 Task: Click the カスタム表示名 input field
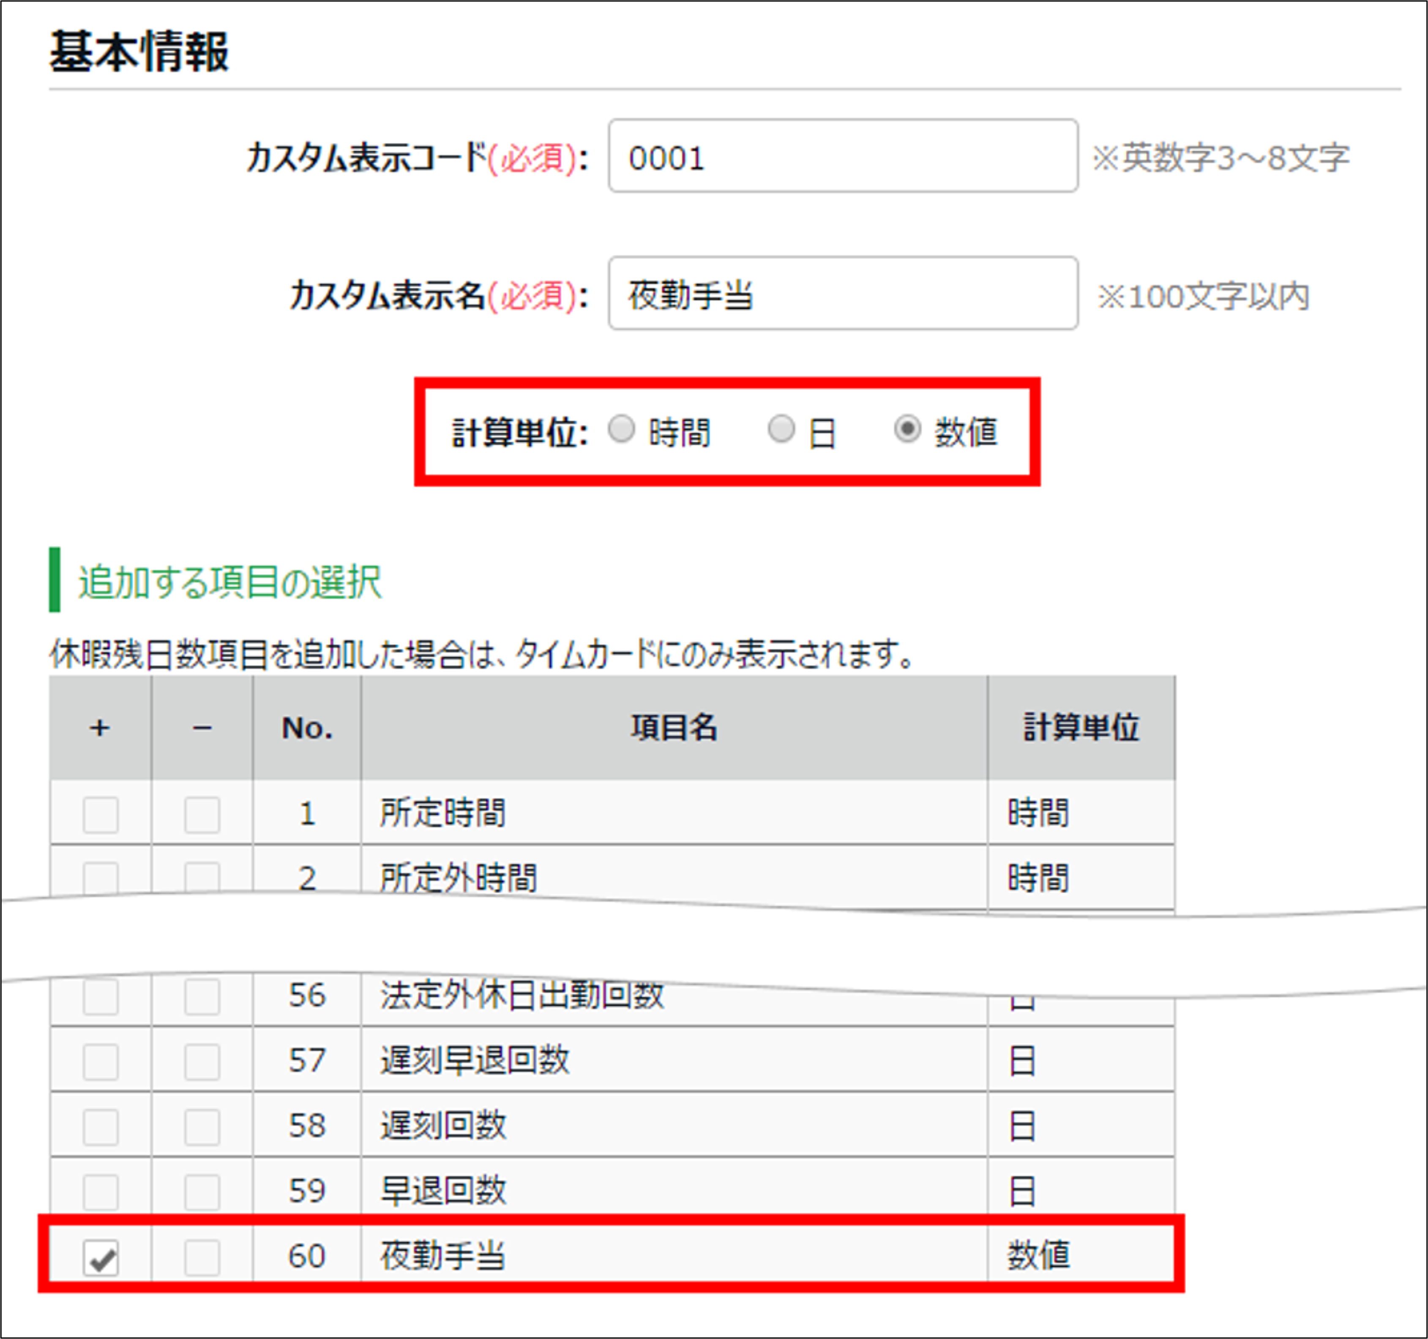843,294
